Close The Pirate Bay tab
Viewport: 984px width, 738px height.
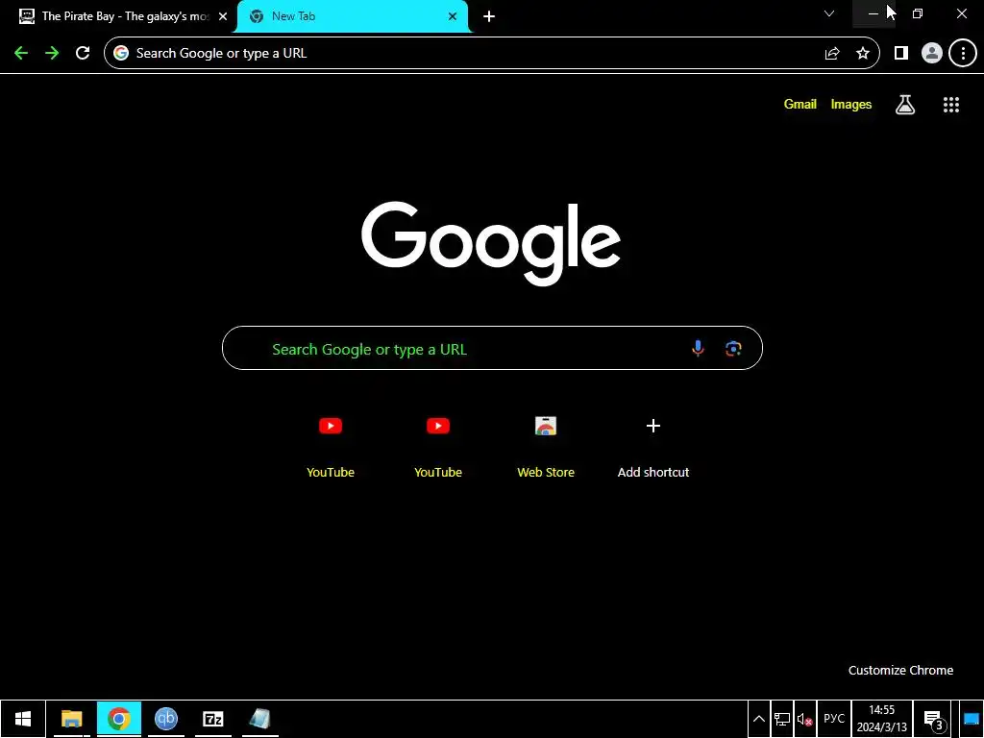point(223,16)
